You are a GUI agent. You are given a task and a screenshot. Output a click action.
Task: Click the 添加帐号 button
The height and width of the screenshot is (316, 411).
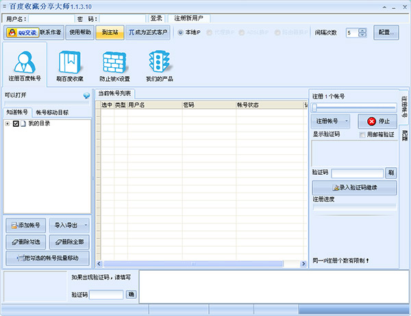26,226
